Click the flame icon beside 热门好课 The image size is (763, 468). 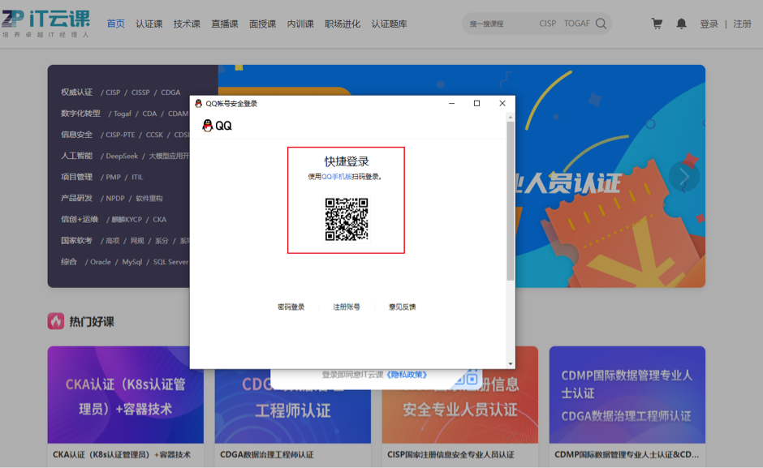point(56,321)
